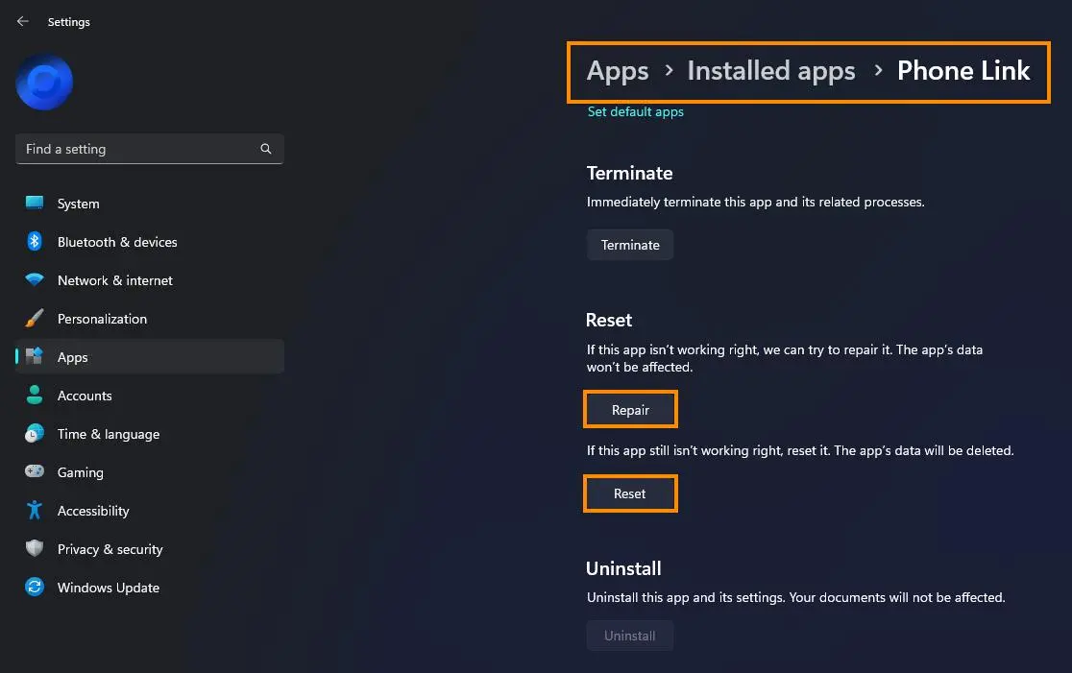Click the Windows Update sync icon
The width and height of the screenshot is (1072, 673).
pyautogui.click(x=35, y=587)
